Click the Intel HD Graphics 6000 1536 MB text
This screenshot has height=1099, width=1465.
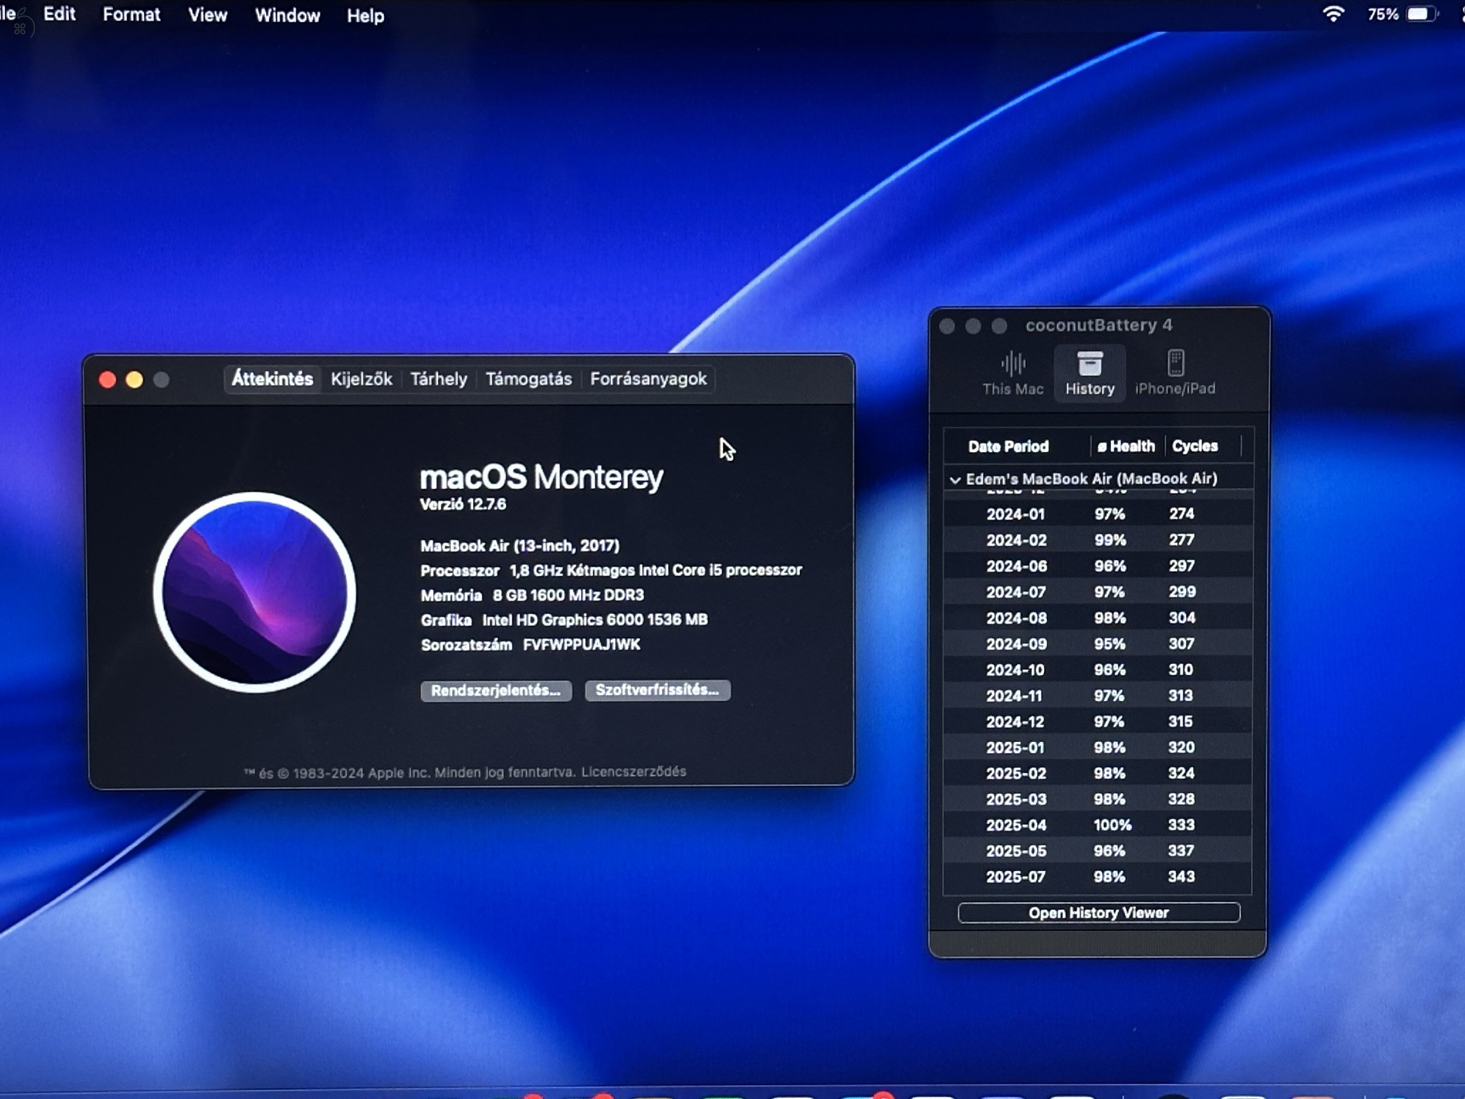click(x=595, y=619)
